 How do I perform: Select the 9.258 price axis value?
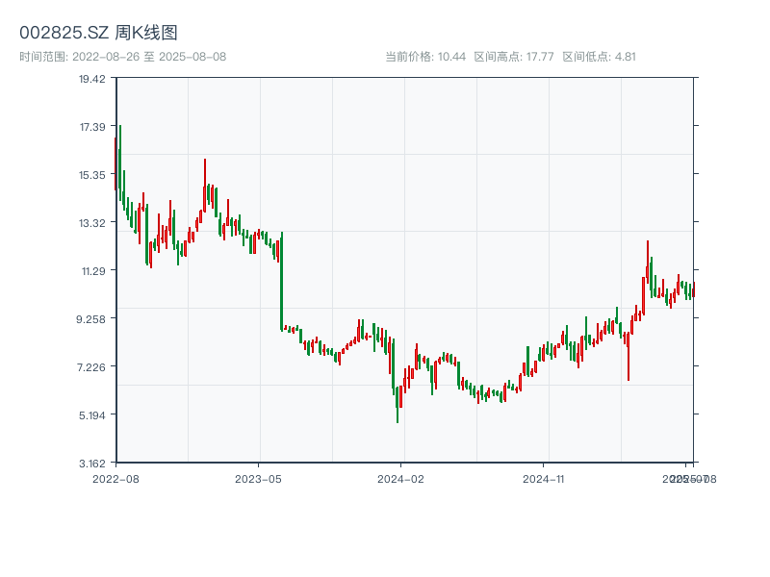(92, 319)
